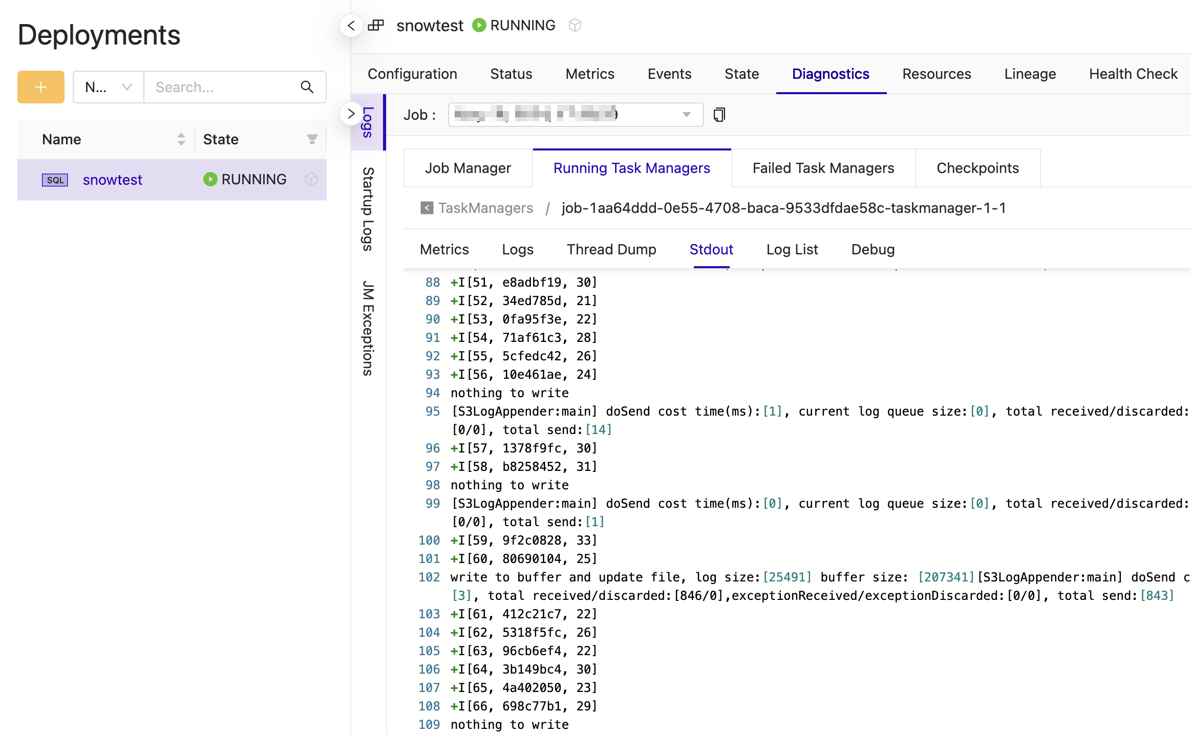This screenshot has height=735, width=1191.
Task: Click line 102 'write to buffer and update file'
Action: coord(819,587)
